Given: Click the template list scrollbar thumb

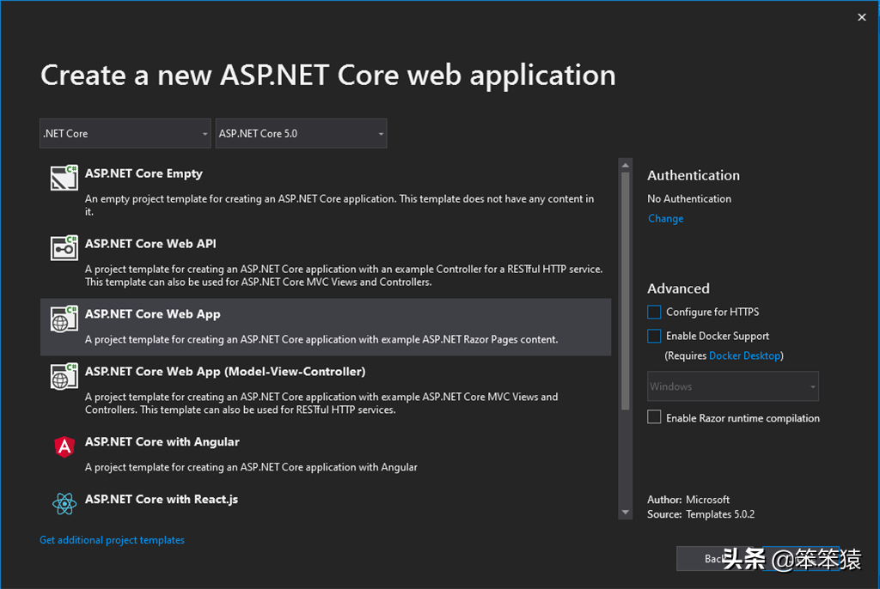Looking at the screenshot, I should (626, 290).
